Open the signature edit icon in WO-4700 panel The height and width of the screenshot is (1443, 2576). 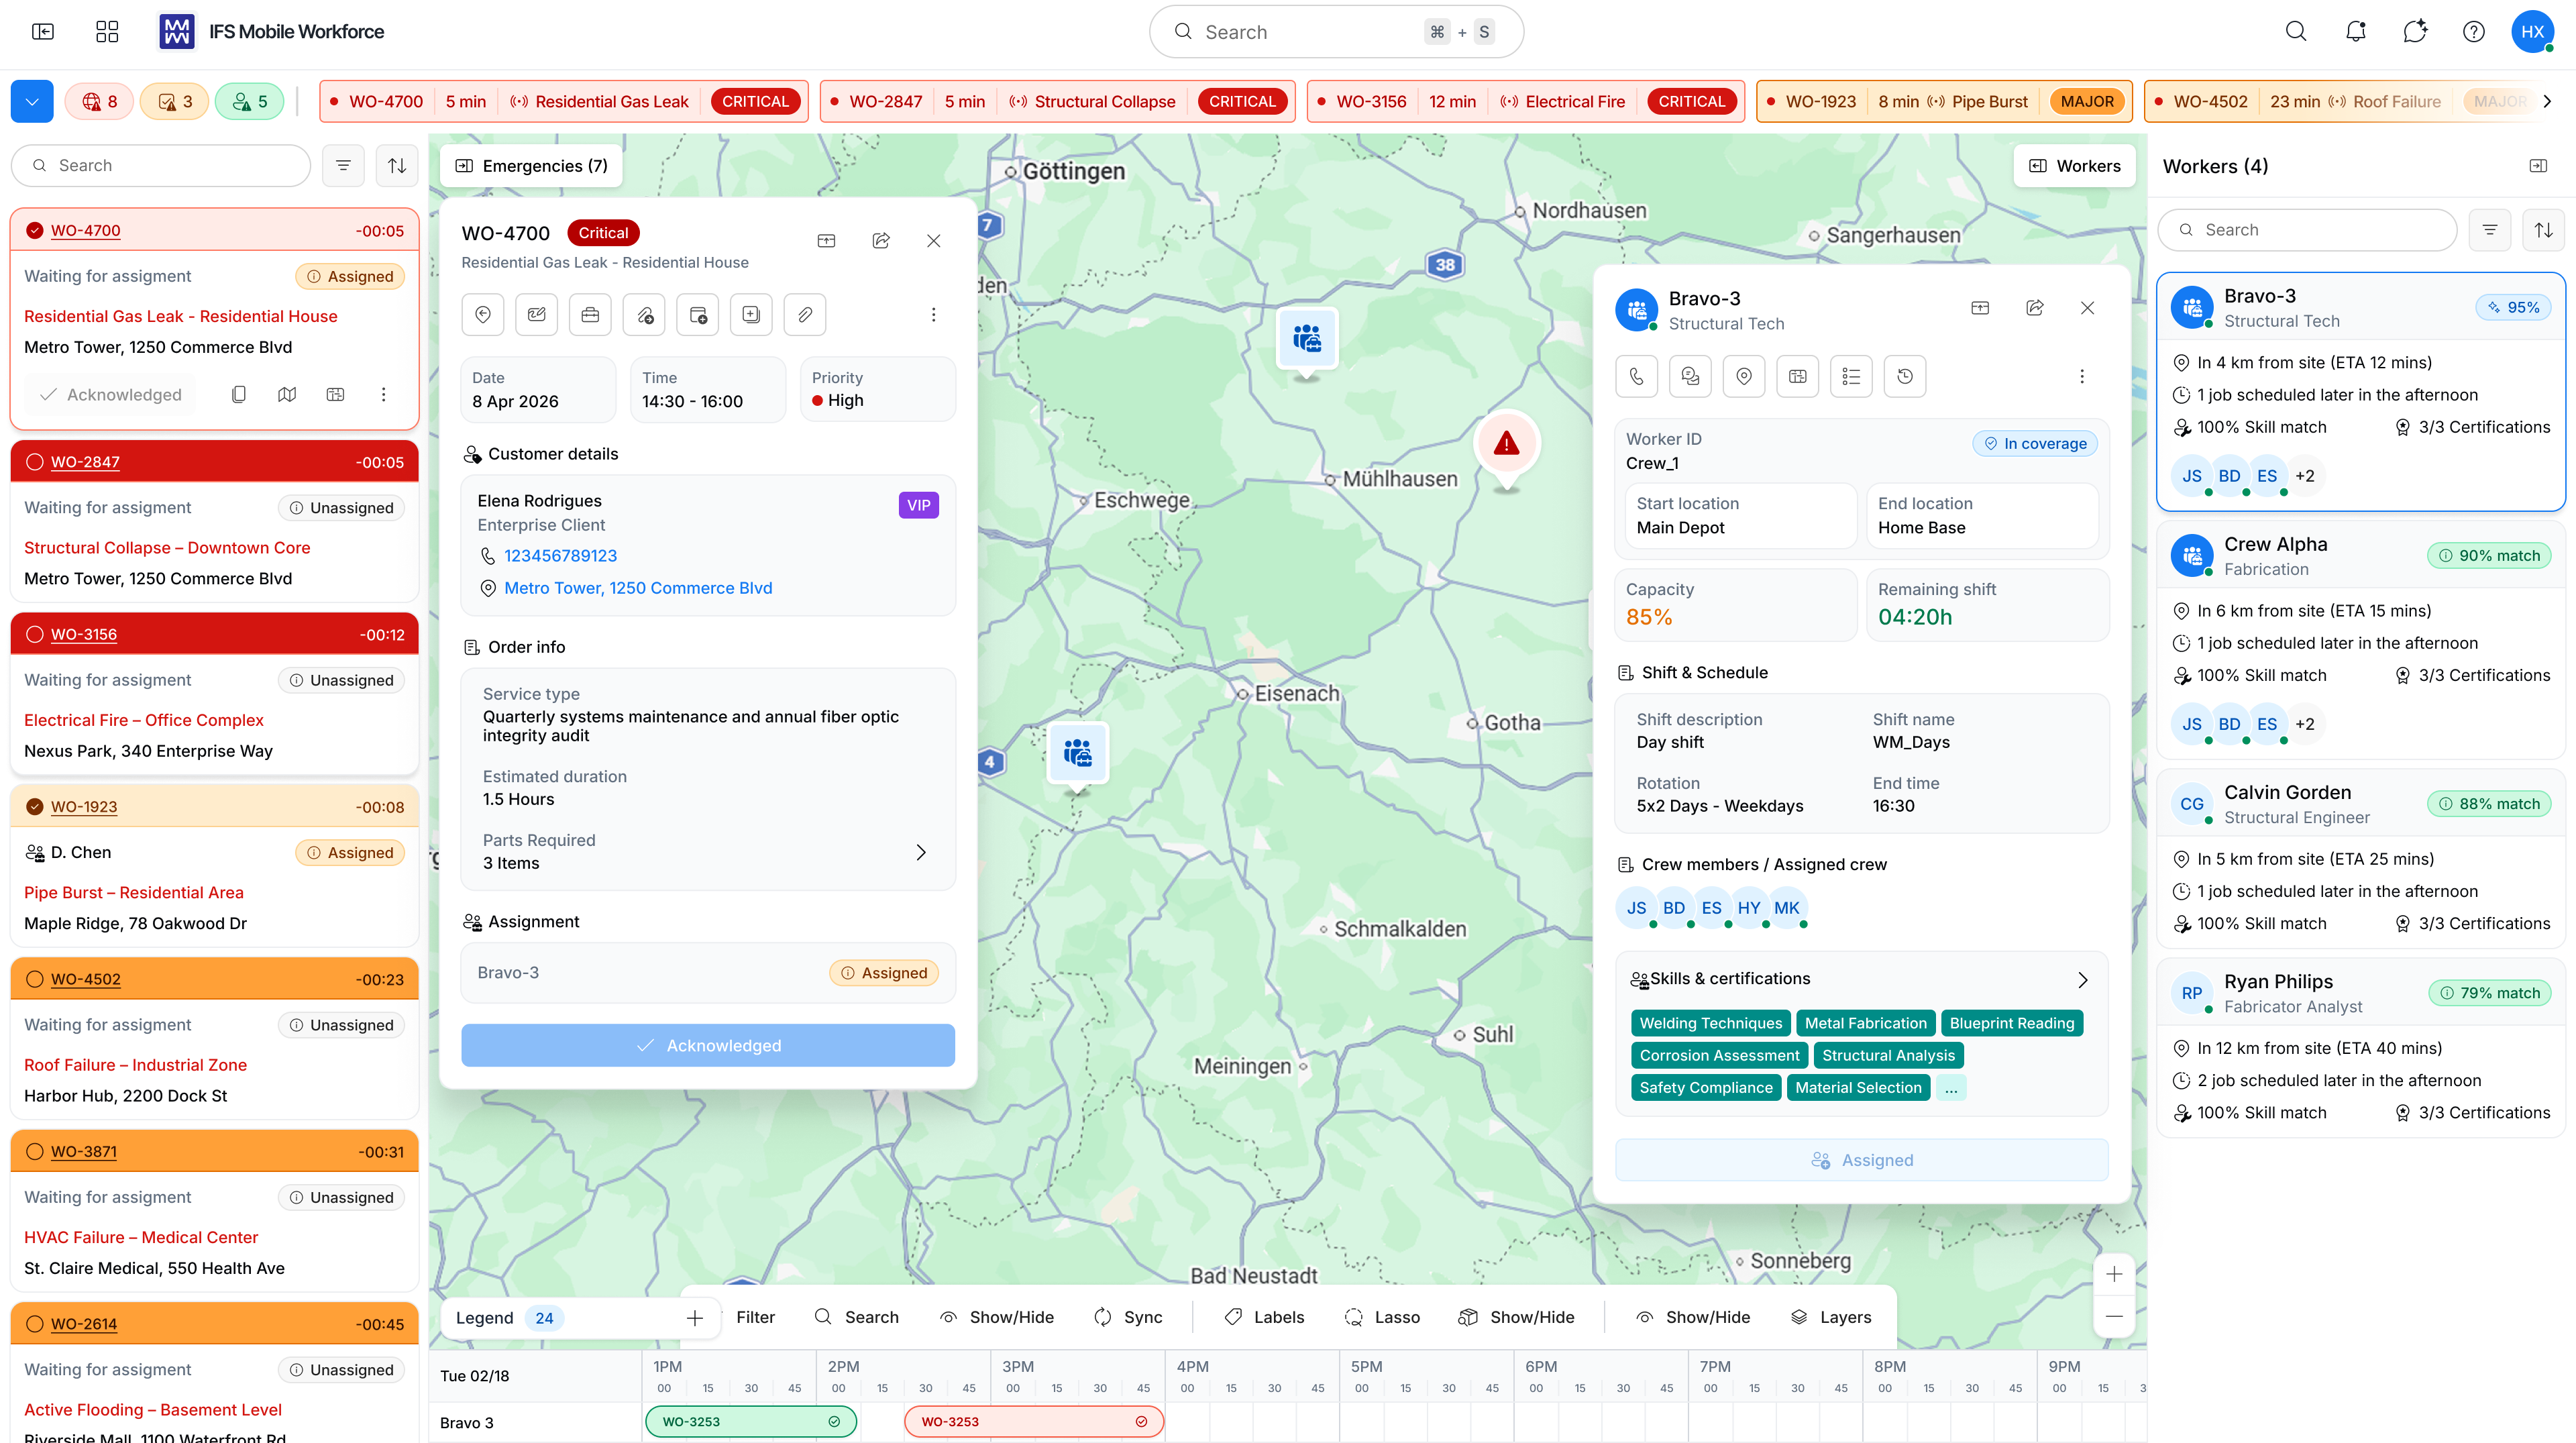click(x=537, y=315)
